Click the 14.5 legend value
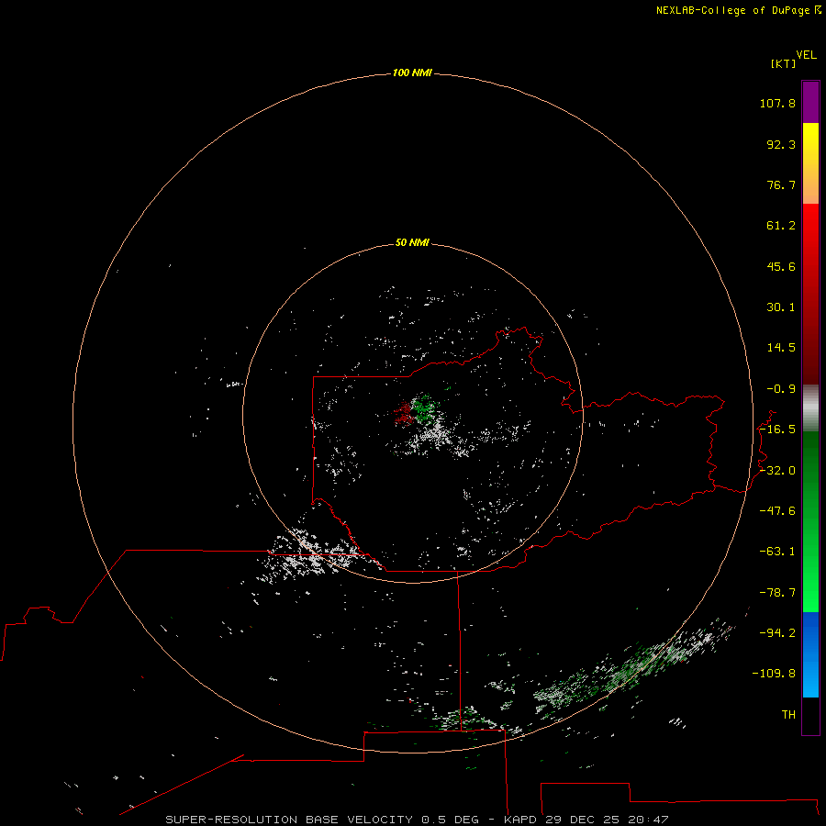This screenshot has width=826, height=826. click(781, 348)
